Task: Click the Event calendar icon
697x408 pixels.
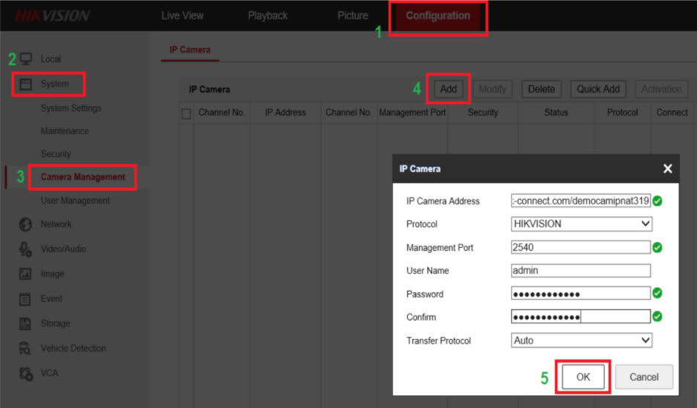Action: (x=25, y=299)
